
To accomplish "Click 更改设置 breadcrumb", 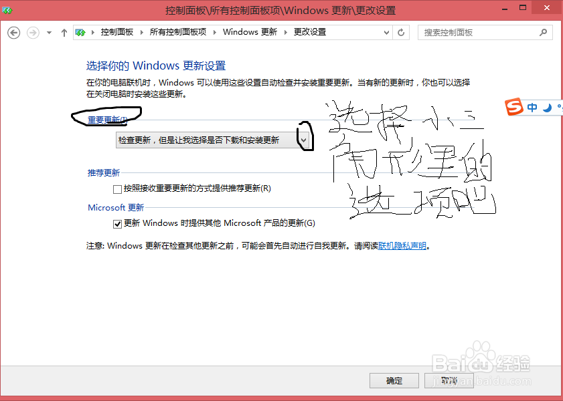I will [x=310, y=32].
